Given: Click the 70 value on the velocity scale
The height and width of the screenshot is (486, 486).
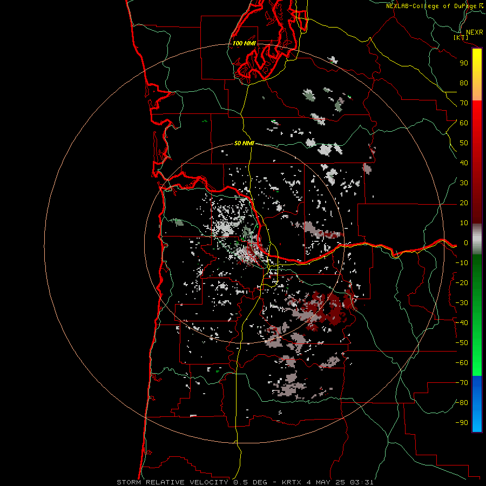Looking at the screenshot, I should 464,103.
